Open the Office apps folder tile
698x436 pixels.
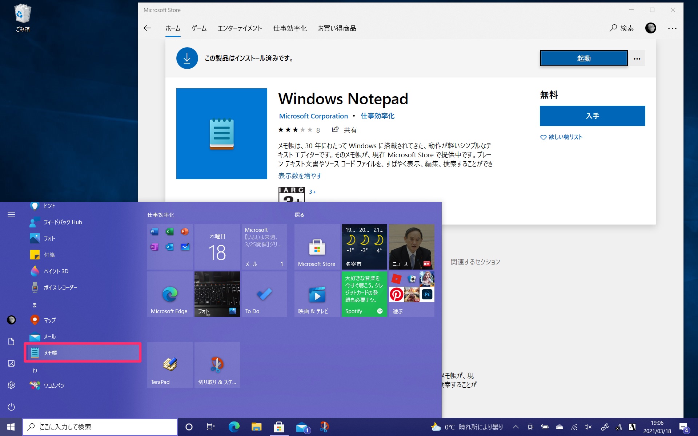click(x=170, y=247)
